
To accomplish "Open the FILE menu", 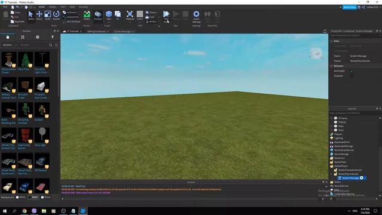I will click(x=5, y=7).
